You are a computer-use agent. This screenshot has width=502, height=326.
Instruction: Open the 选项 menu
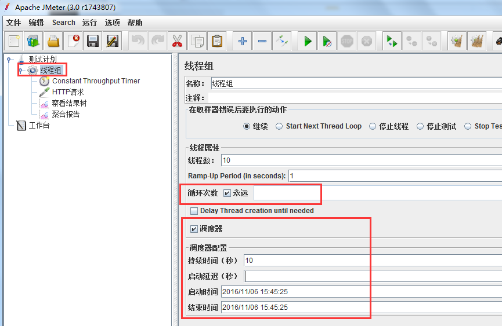tap(113, 23)
